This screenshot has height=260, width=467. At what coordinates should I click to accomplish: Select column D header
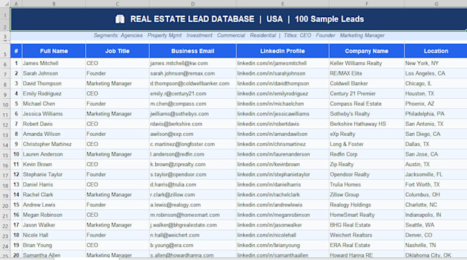[193, 3]
